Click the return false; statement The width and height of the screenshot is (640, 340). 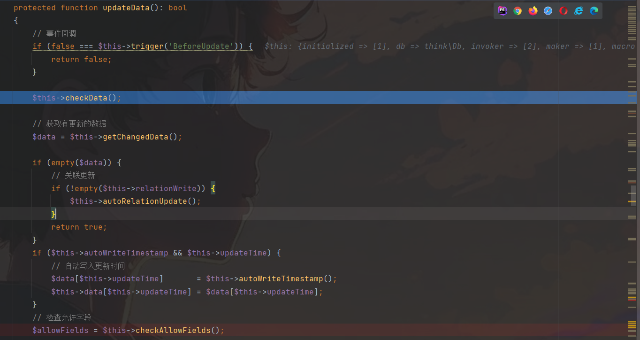click(82, 59)
